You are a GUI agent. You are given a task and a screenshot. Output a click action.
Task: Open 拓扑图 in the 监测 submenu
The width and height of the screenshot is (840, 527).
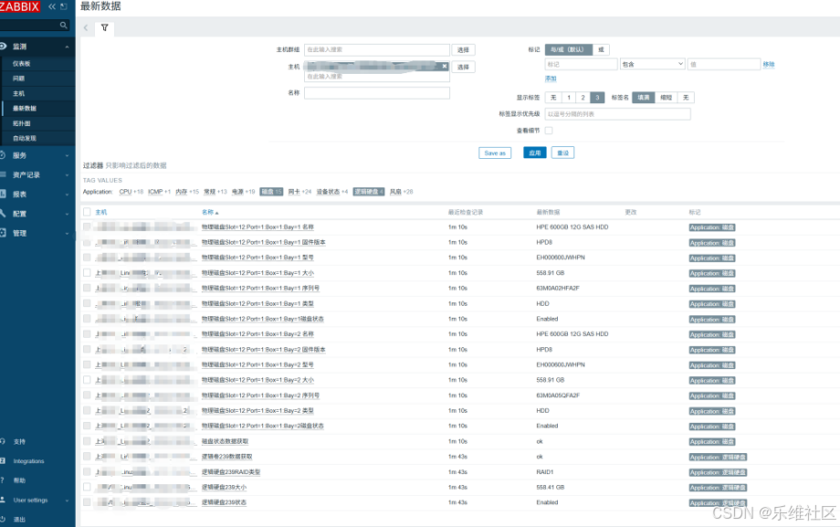tap(21, 123)
